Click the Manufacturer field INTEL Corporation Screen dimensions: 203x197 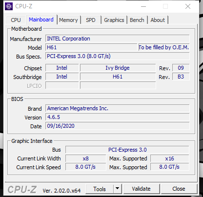point(117,39)
